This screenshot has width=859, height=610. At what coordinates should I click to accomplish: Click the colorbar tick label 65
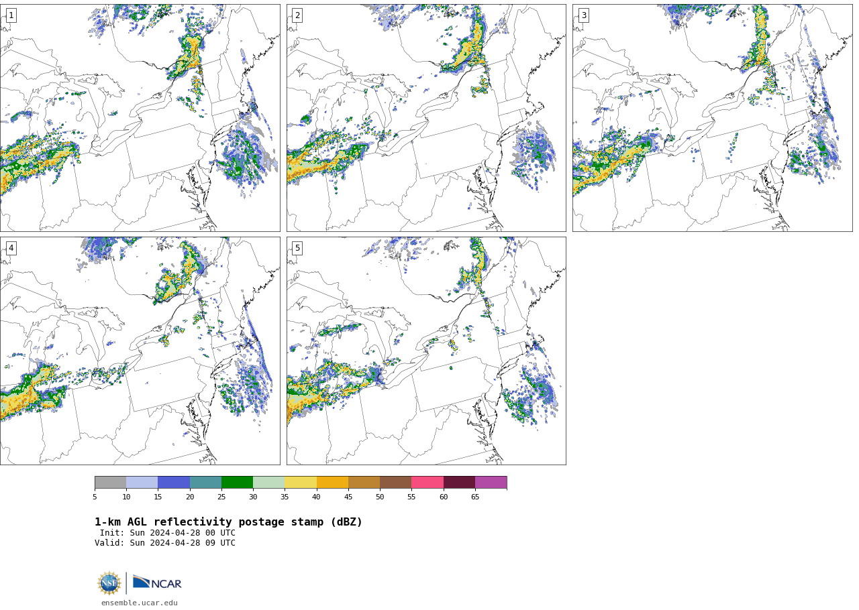[475, 497]
